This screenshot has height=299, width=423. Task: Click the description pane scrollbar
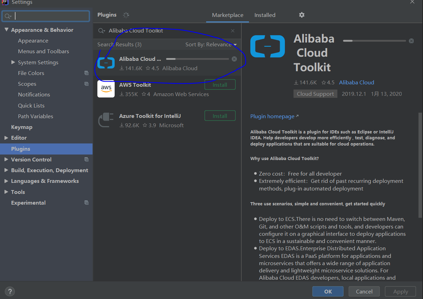click(420, 165)
